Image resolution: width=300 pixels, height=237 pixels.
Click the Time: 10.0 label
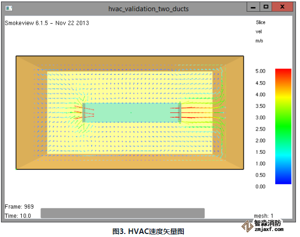pyautogui.click(x=18, y=216)
